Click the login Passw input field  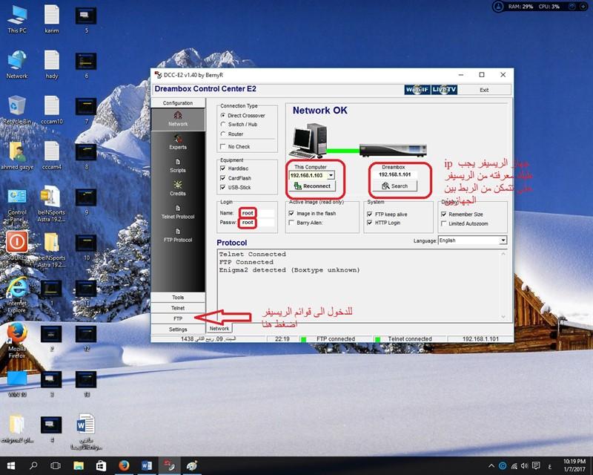(256, 223)
